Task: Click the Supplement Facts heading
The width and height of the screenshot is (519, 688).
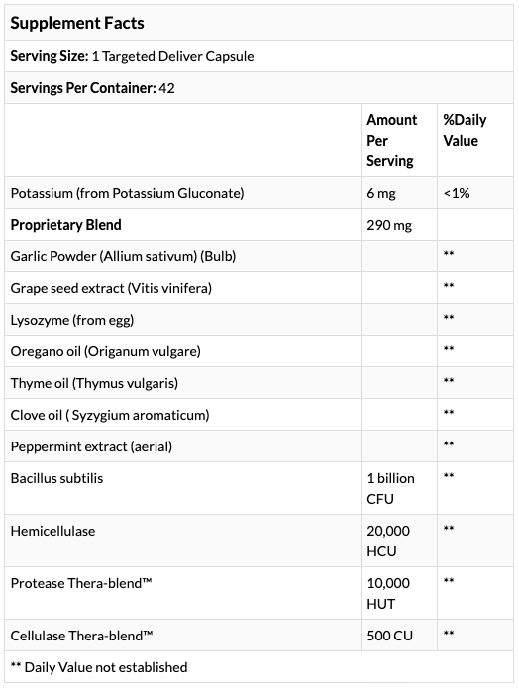Action: click(x=77, y=23)
